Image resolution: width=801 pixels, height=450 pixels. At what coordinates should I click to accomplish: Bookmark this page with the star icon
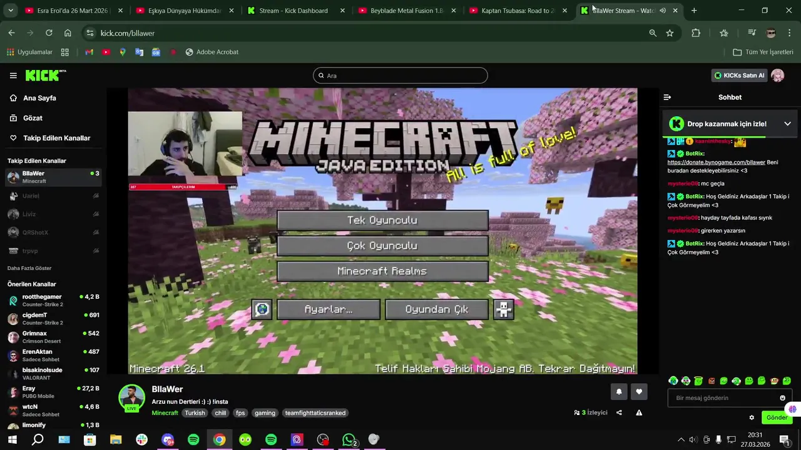[670, 33]
